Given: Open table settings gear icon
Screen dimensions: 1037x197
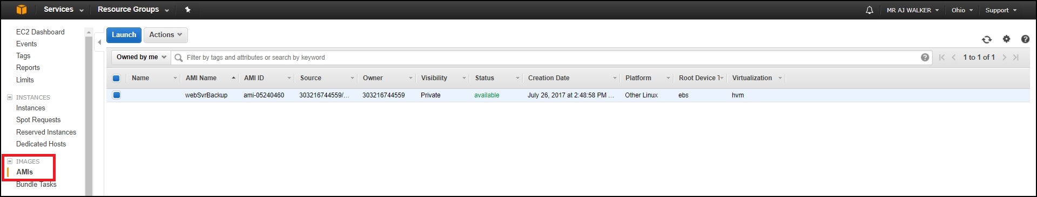Looking at the screenshot, I should [x=1006, y=39].
